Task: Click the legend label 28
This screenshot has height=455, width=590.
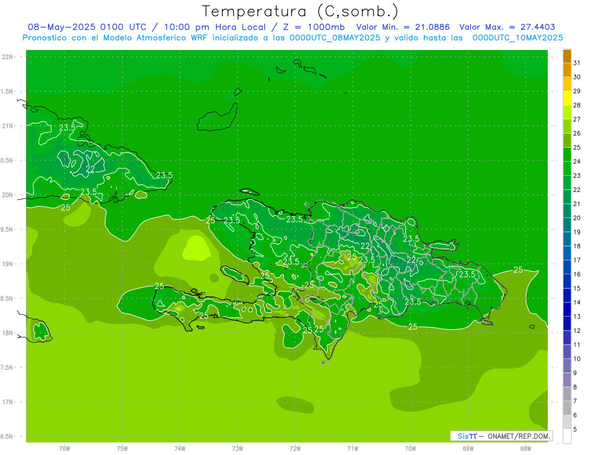Action: tap(577, 106)
